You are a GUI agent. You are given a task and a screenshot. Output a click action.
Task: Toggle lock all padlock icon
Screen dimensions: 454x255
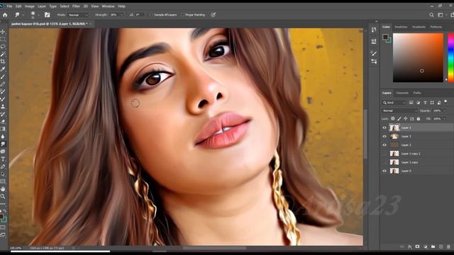[x=419, y=119]
